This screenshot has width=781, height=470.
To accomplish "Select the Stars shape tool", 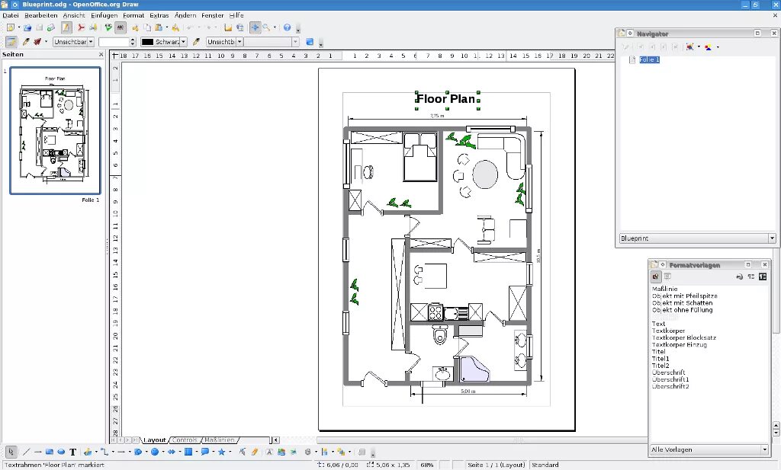I will click(x=221, y=452).
